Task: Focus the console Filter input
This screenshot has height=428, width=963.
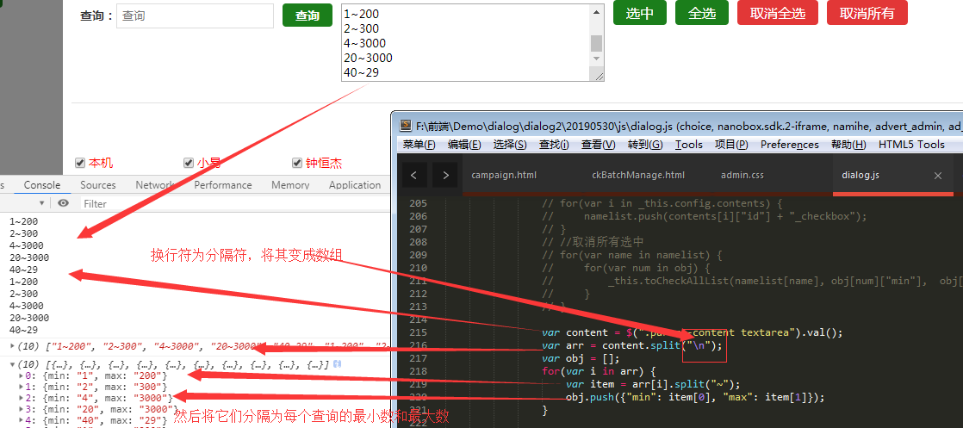Action: click(x=233, y=203)
